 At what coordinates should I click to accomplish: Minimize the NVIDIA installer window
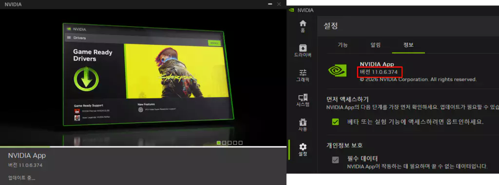[x=270, y=4]
